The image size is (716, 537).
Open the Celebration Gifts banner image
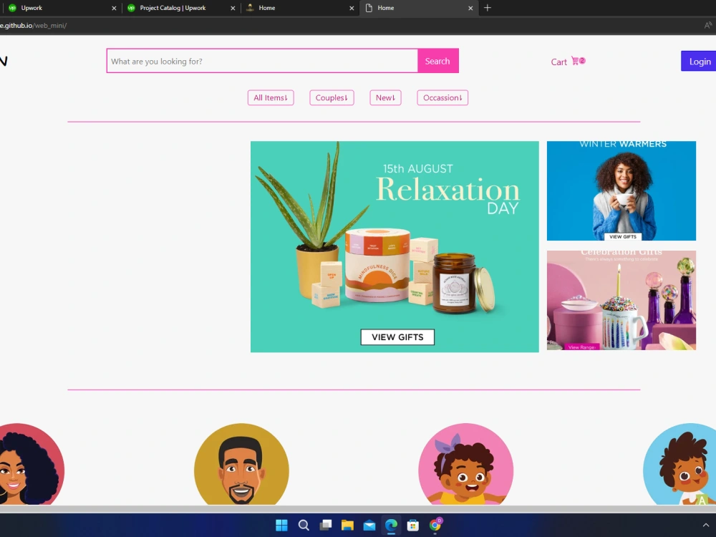621,300
